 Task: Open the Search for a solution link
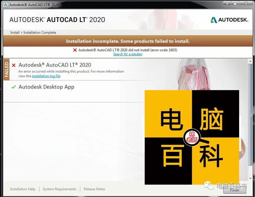[x=128, y=54]
